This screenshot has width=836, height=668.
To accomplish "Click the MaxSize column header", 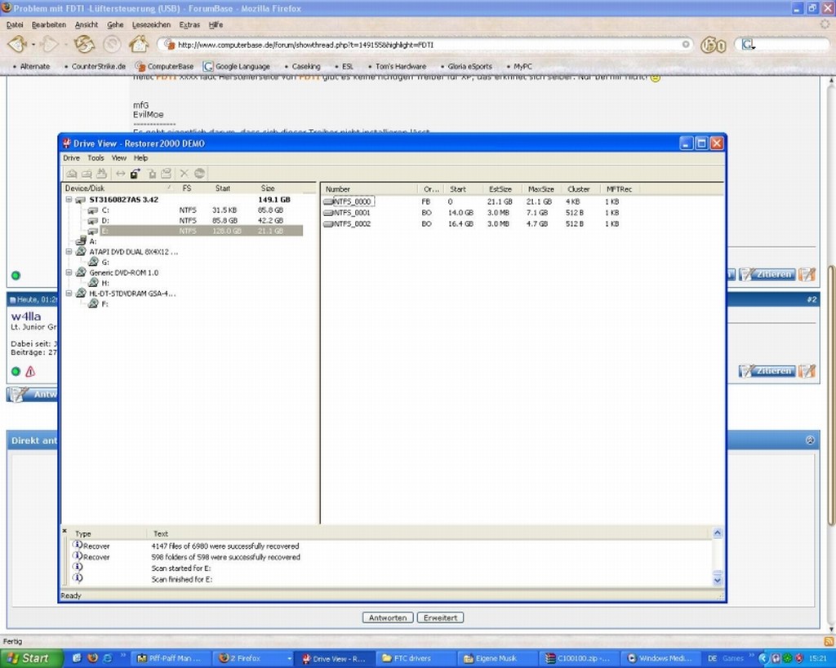I will pos(541,189).
